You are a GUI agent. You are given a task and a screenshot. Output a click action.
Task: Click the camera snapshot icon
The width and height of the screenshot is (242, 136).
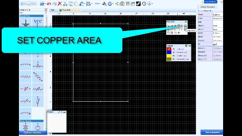(x=122, y=3)
